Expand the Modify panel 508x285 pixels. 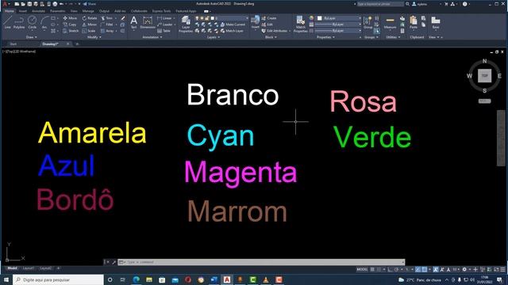pos(94,37)
